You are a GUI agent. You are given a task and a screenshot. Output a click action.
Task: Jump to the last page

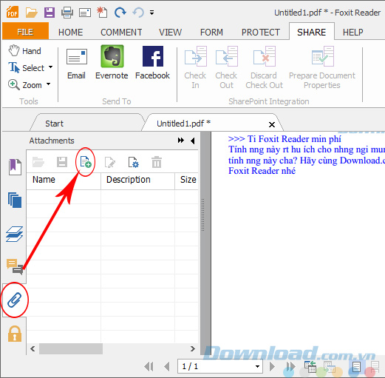tap(290, 366)
